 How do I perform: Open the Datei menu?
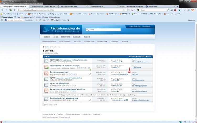coord(2,4)
